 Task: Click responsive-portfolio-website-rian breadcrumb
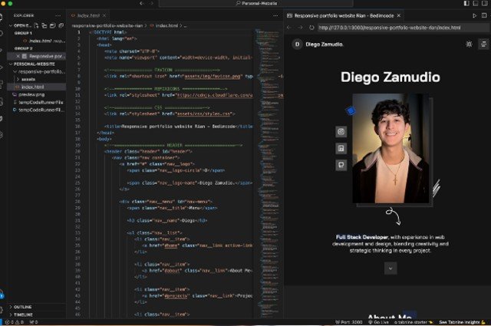coord(107,25)
